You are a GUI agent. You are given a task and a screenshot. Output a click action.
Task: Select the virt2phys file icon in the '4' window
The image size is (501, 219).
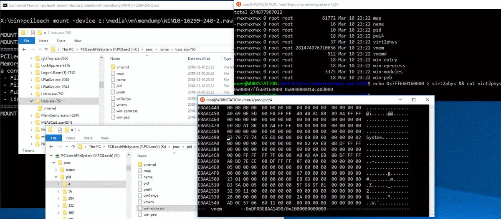click(140, 195)
